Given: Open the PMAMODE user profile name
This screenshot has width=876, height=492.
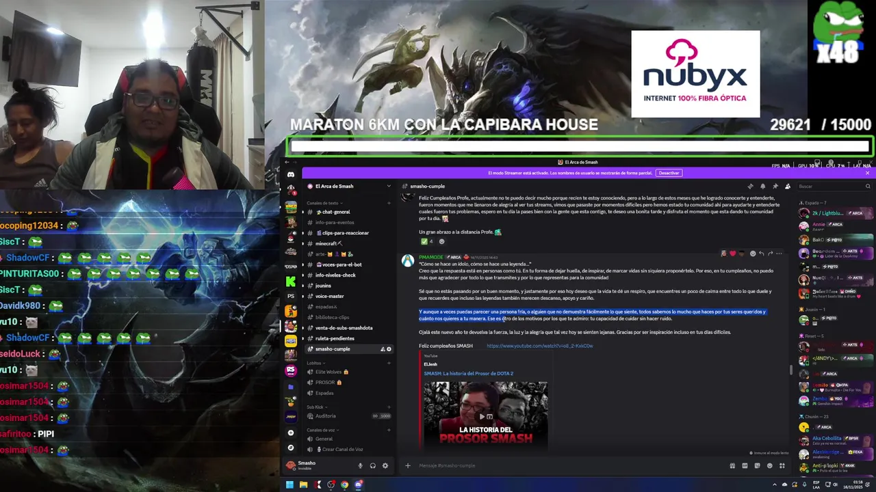Looking at the screenshot, I should pyautogui.click(x=430, y=257).
